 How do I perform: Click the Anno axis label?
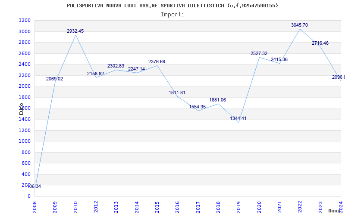coord(335,211)
